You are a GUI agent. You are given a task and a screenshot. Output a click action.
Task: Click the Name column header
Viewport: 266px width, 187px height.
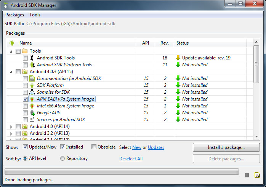(x=71, y=43)
